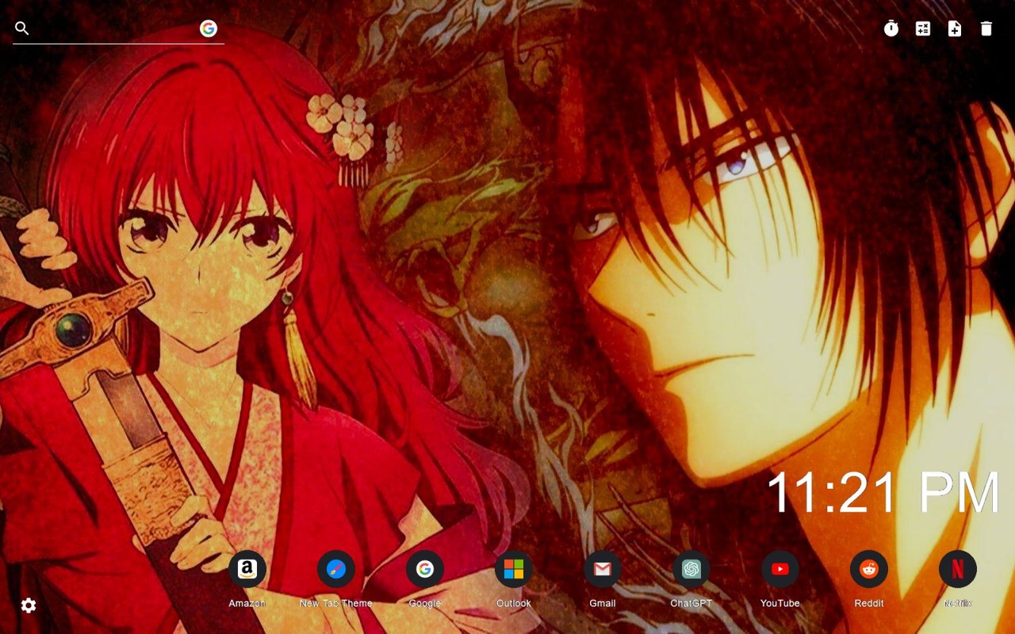Viewport: 1015px width, 634px height.
Task: Click the YouTube label text
Action: 780,603
